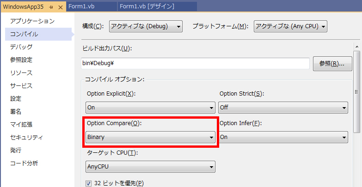Pin the WindowsApp35 tab
This screenshot has width=362, height=187.
(x=51, y=7)
